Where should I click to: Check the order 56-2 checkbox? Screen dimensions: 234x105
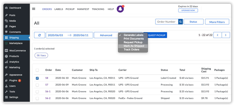coord(37,98)
